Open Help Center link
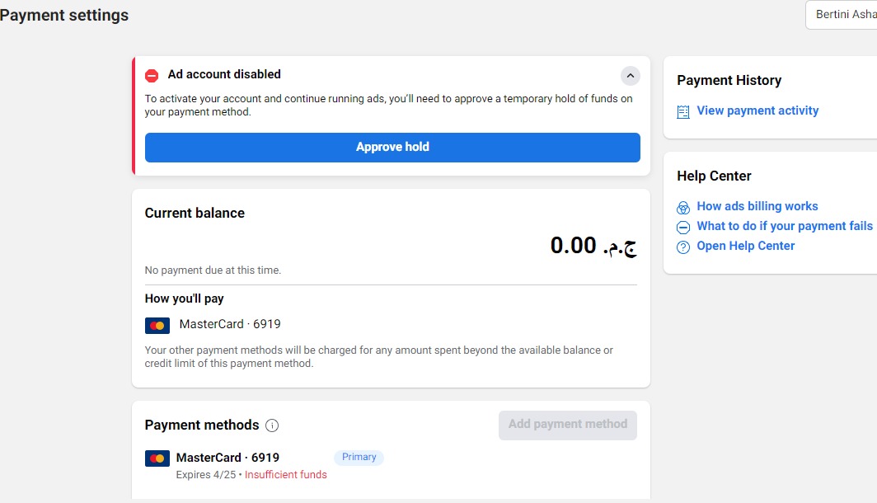This screenshot has height=503, width=877. click(x=746, y=247)
